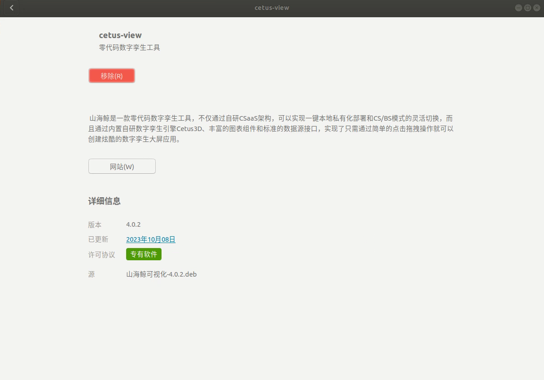Click the 版本 label
The width and height of the screenshot is (544, 380).
click(95, 224)
